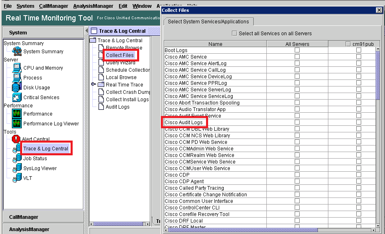The height and width of the screenshot is (234, 385).
Task: Expand the AnalysisManager accordion section
Action: pyautogui.click(x=43, y=229)
